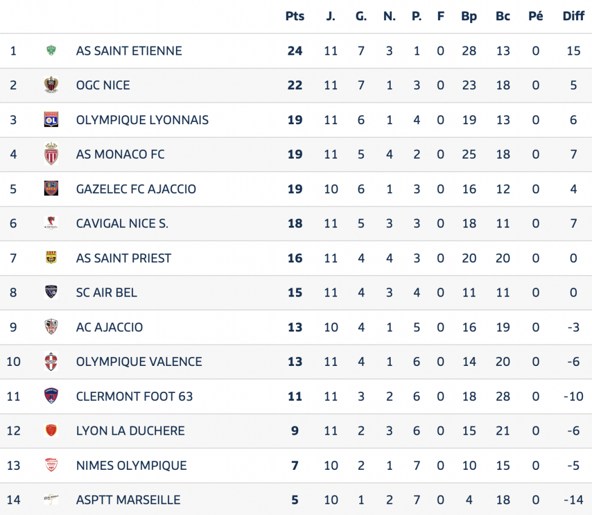Click the Pé column header
This screenshot has height=515, width=592.
click(536, 16)
